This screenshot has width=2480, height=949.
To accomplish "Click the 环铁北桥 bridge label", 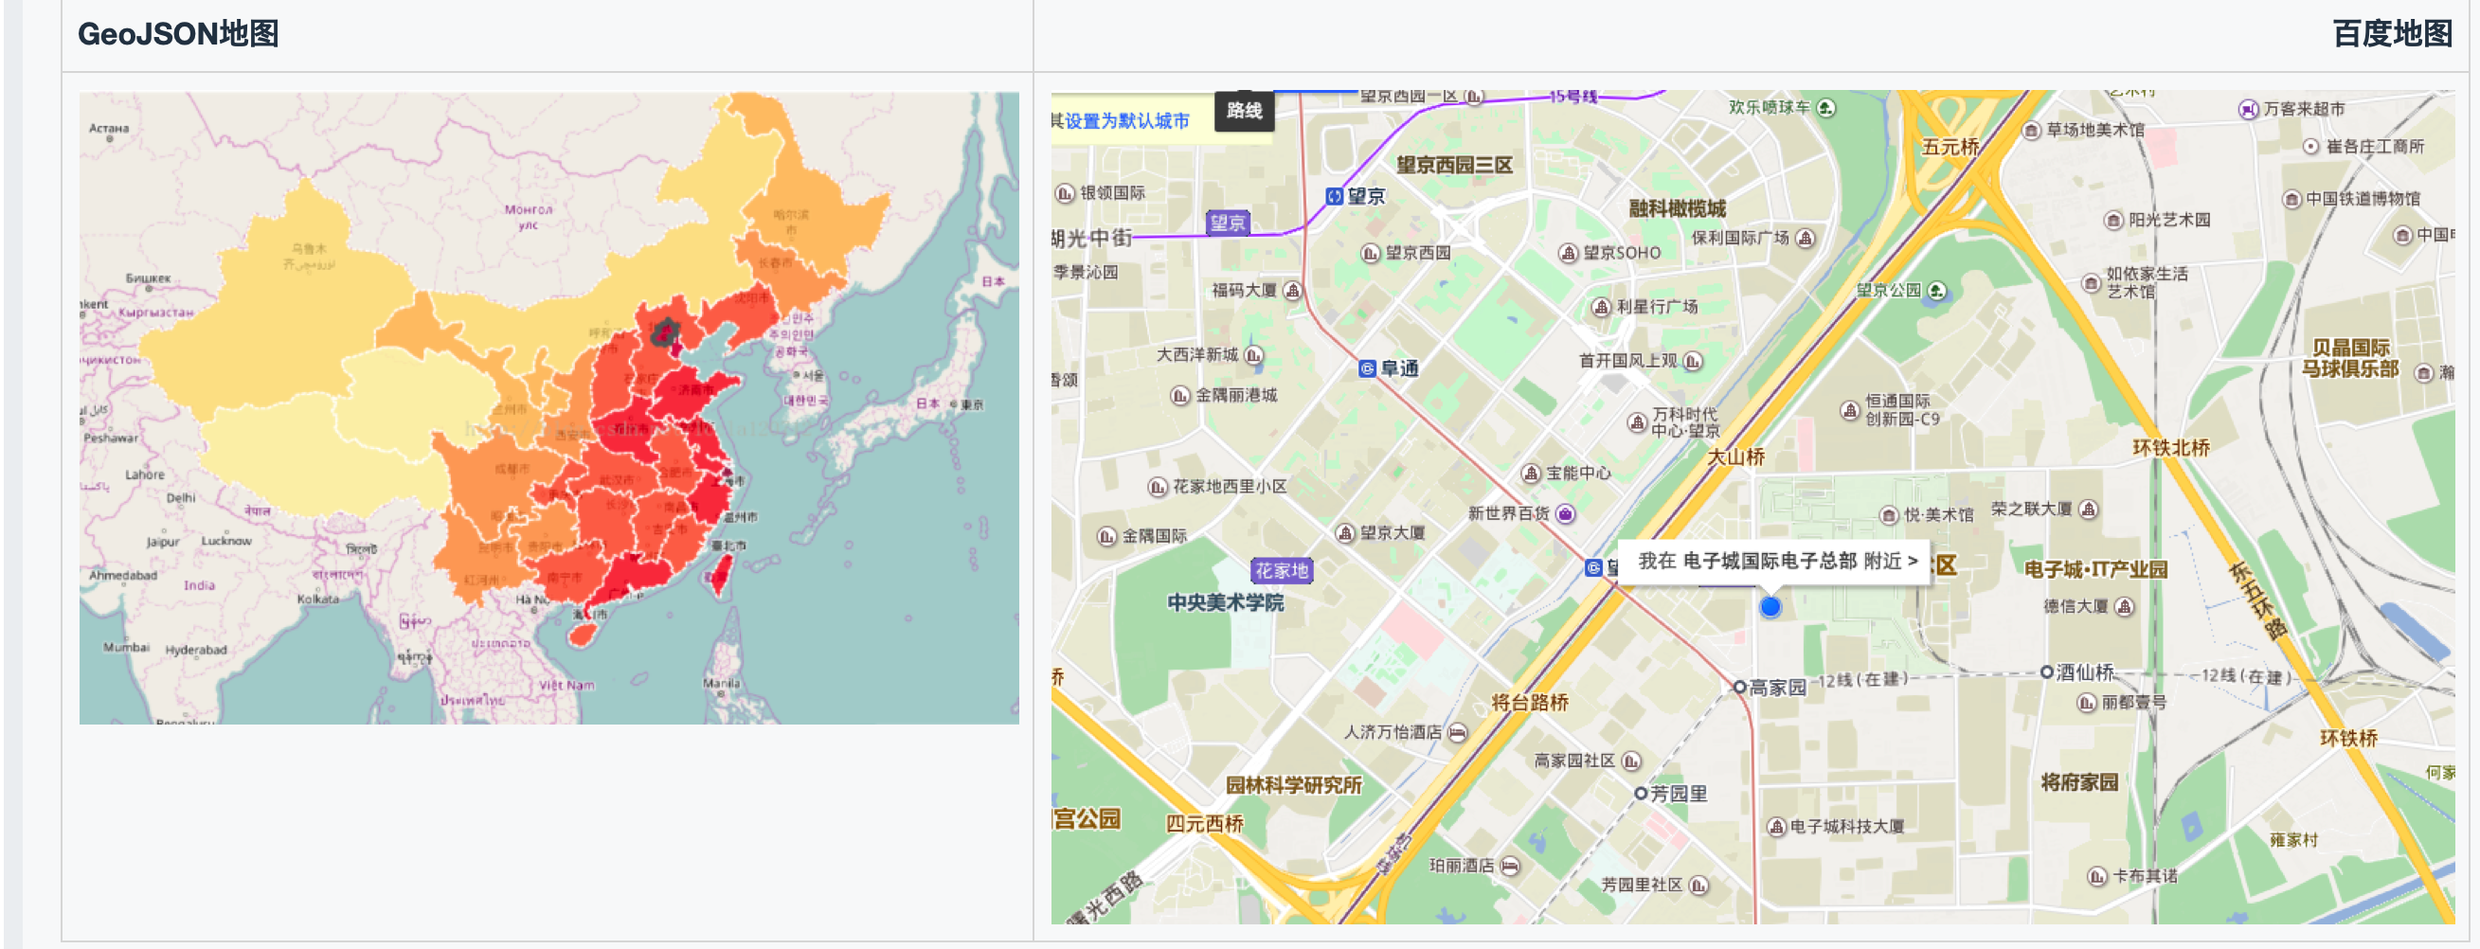I will click(2170, 449).
